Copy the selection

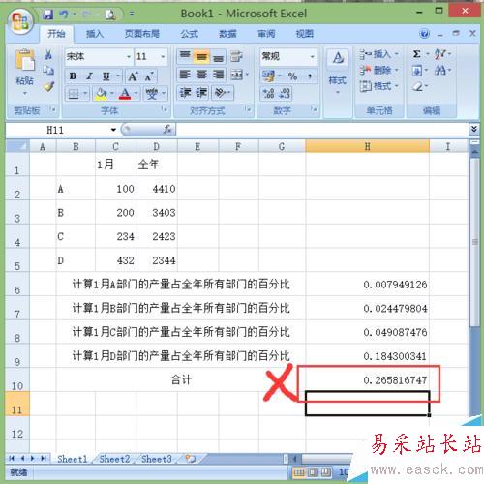[x=48, y=70]
